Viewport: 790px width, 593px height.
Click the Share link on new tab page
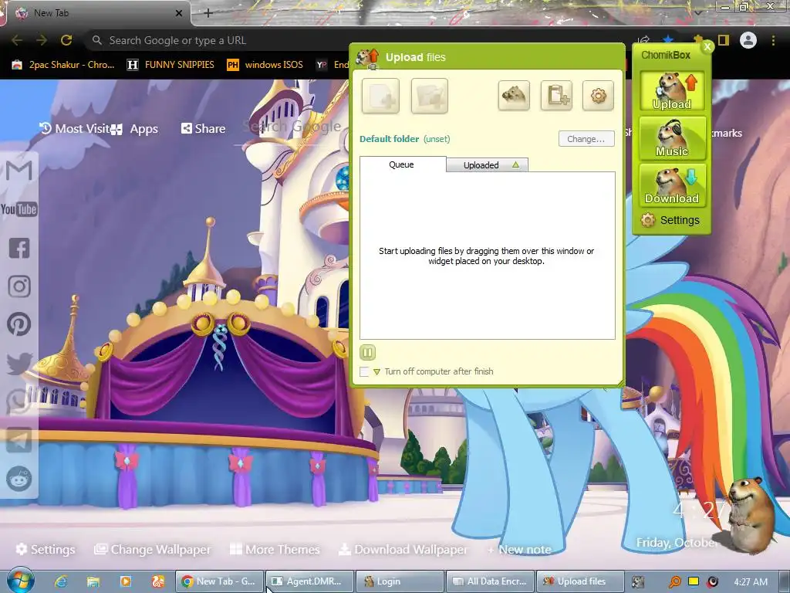[203, 129]
